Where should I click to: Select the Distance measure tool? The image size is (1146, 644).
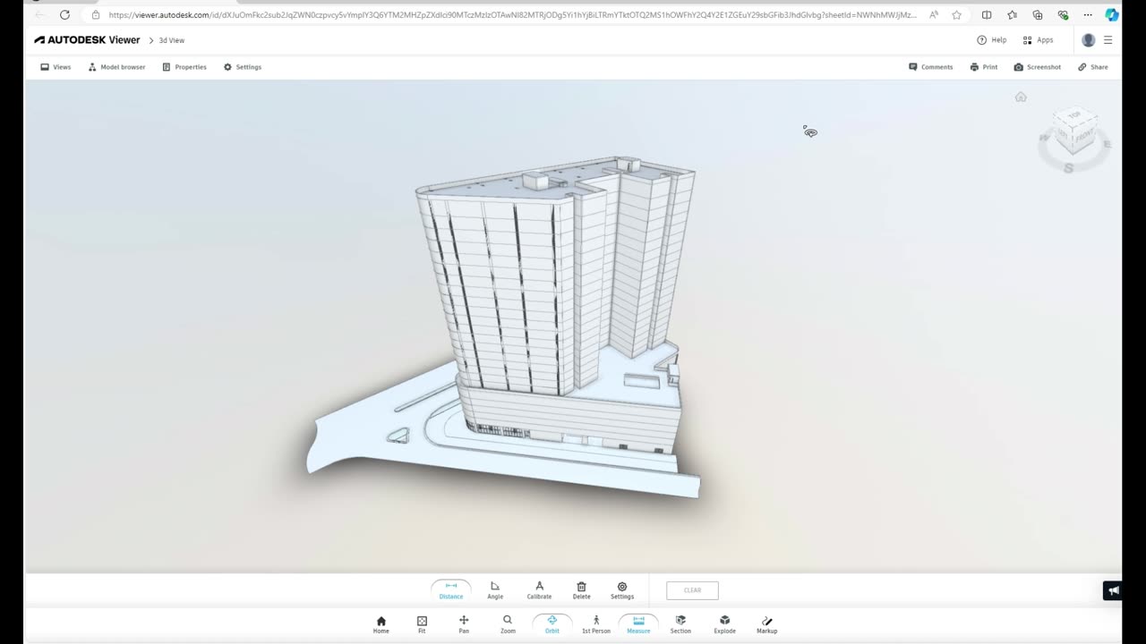pyautogui.click(x=451, y=590)
